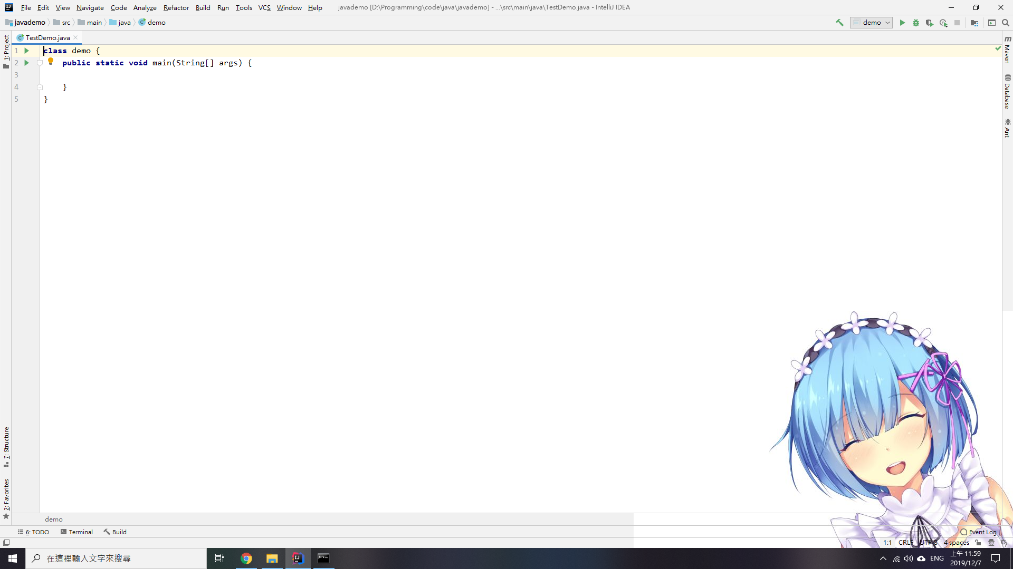Viewport: 1013px width, 569px height.
Task: Collapse the main method fold marker on line 2
Action: pyautogui.click(x=40, y=63)
